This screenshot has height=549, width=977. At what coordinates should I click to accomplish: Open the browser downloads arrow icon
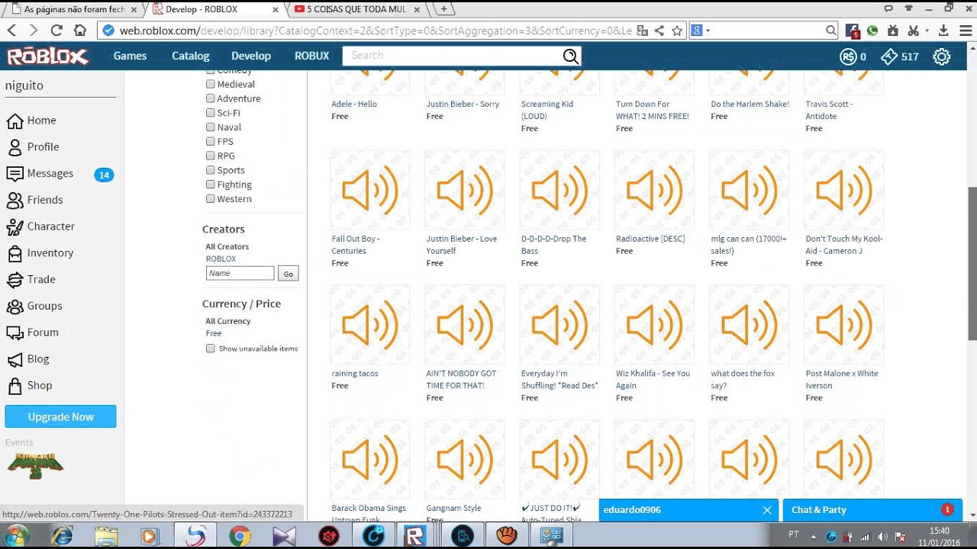point(943,30)
